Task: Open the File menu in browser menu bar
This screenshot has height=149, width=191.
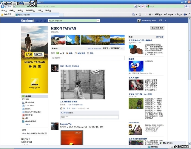Action: click(4, 10)
